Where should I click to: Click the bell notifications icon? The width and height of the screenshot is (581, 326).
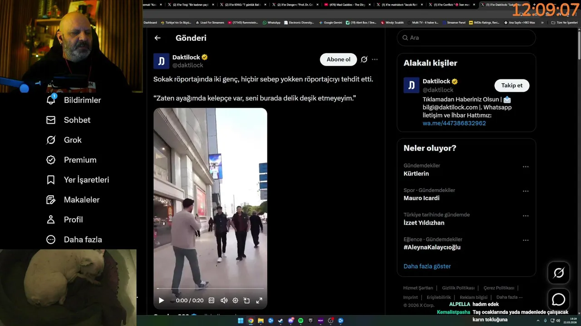tap(51, 100)
